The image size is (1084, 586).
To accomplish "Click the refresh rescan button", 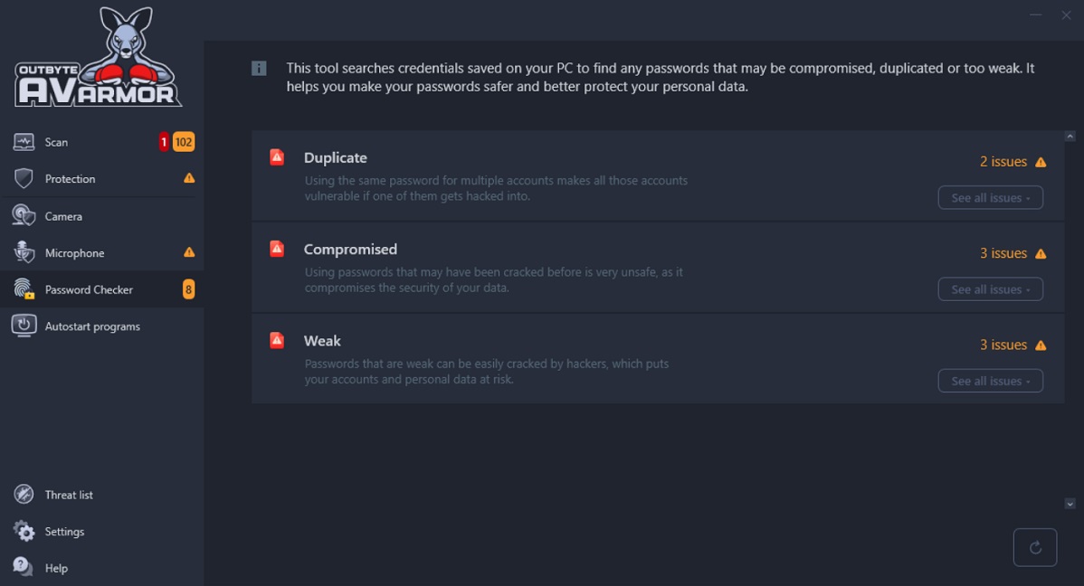I will tap(1035, 547).
